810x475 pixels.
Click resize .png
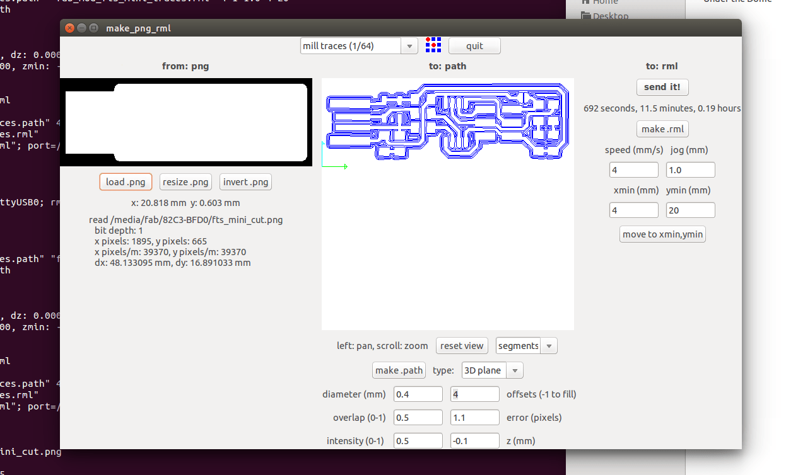pyautogui.click(x=185, y=182)
